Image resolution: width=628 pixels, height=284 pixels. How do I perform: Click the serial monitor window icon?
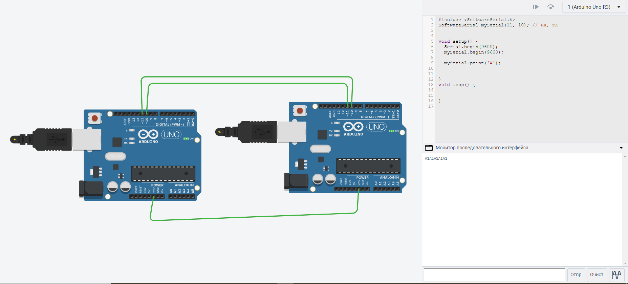[429, 148]
